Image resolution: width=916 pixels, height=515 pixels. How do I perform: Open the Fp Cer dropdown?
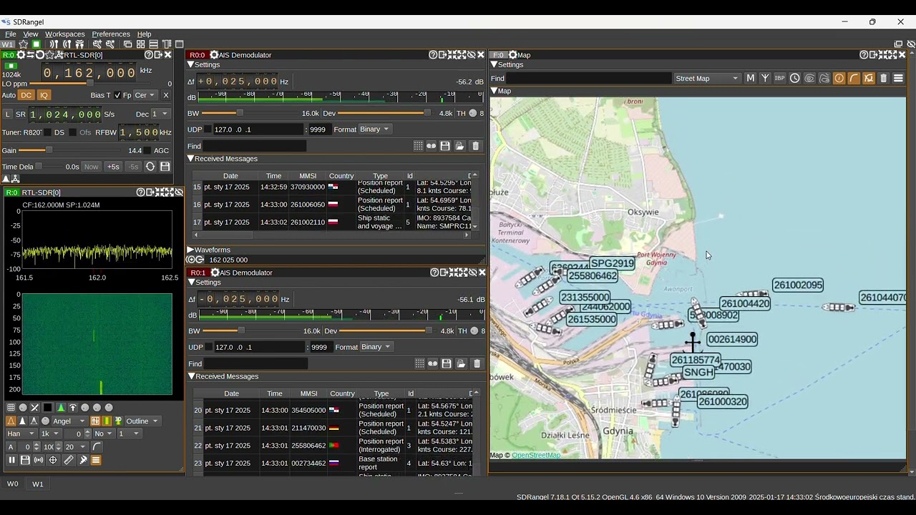point(145,95)
